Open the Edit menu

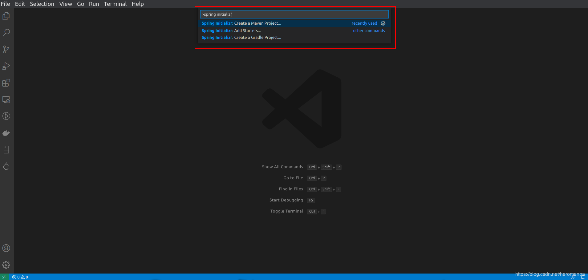click(x=20, y=4)
